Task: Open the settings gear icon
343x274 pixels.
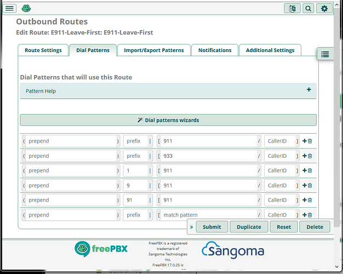Action: [324, 8]
